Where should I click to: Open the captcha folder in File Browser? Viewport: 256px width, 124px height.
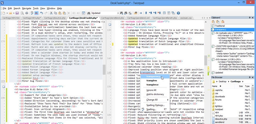(x=219, y=90)
